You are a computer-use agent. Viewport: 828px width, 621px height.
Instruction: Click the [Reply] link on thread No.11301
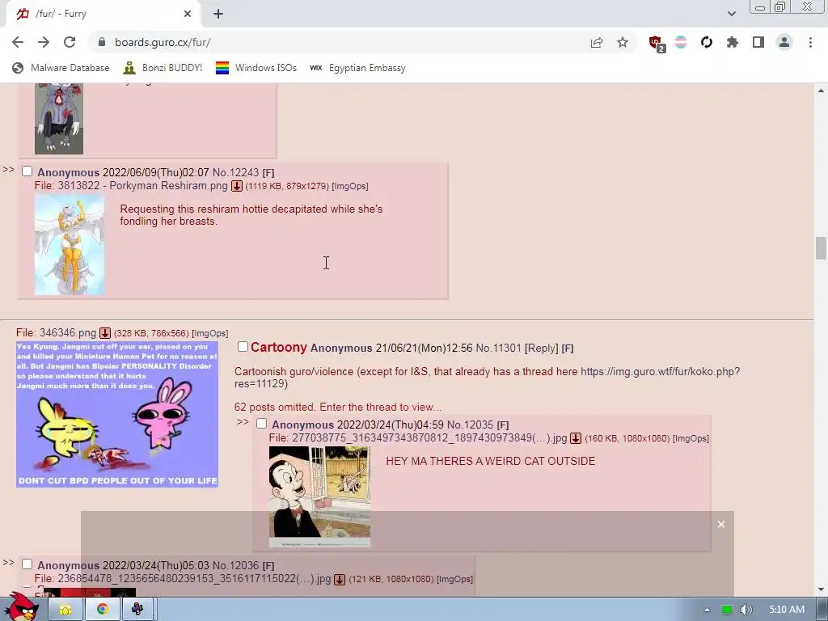click(x=542, y=348)
